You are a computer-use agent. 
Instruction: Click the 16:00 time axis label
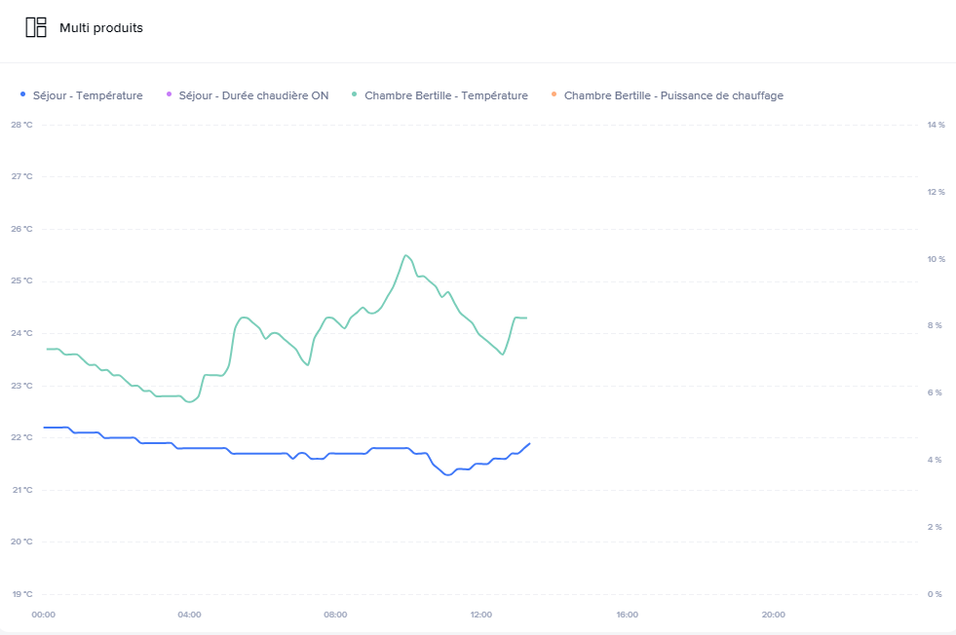(627, 615)
